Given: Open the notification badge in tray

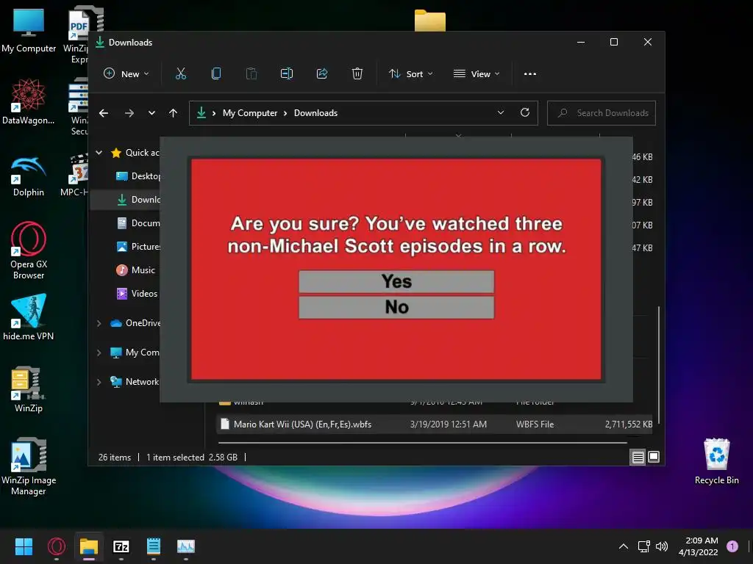Looking at the screenshot, I should point(732,546).
